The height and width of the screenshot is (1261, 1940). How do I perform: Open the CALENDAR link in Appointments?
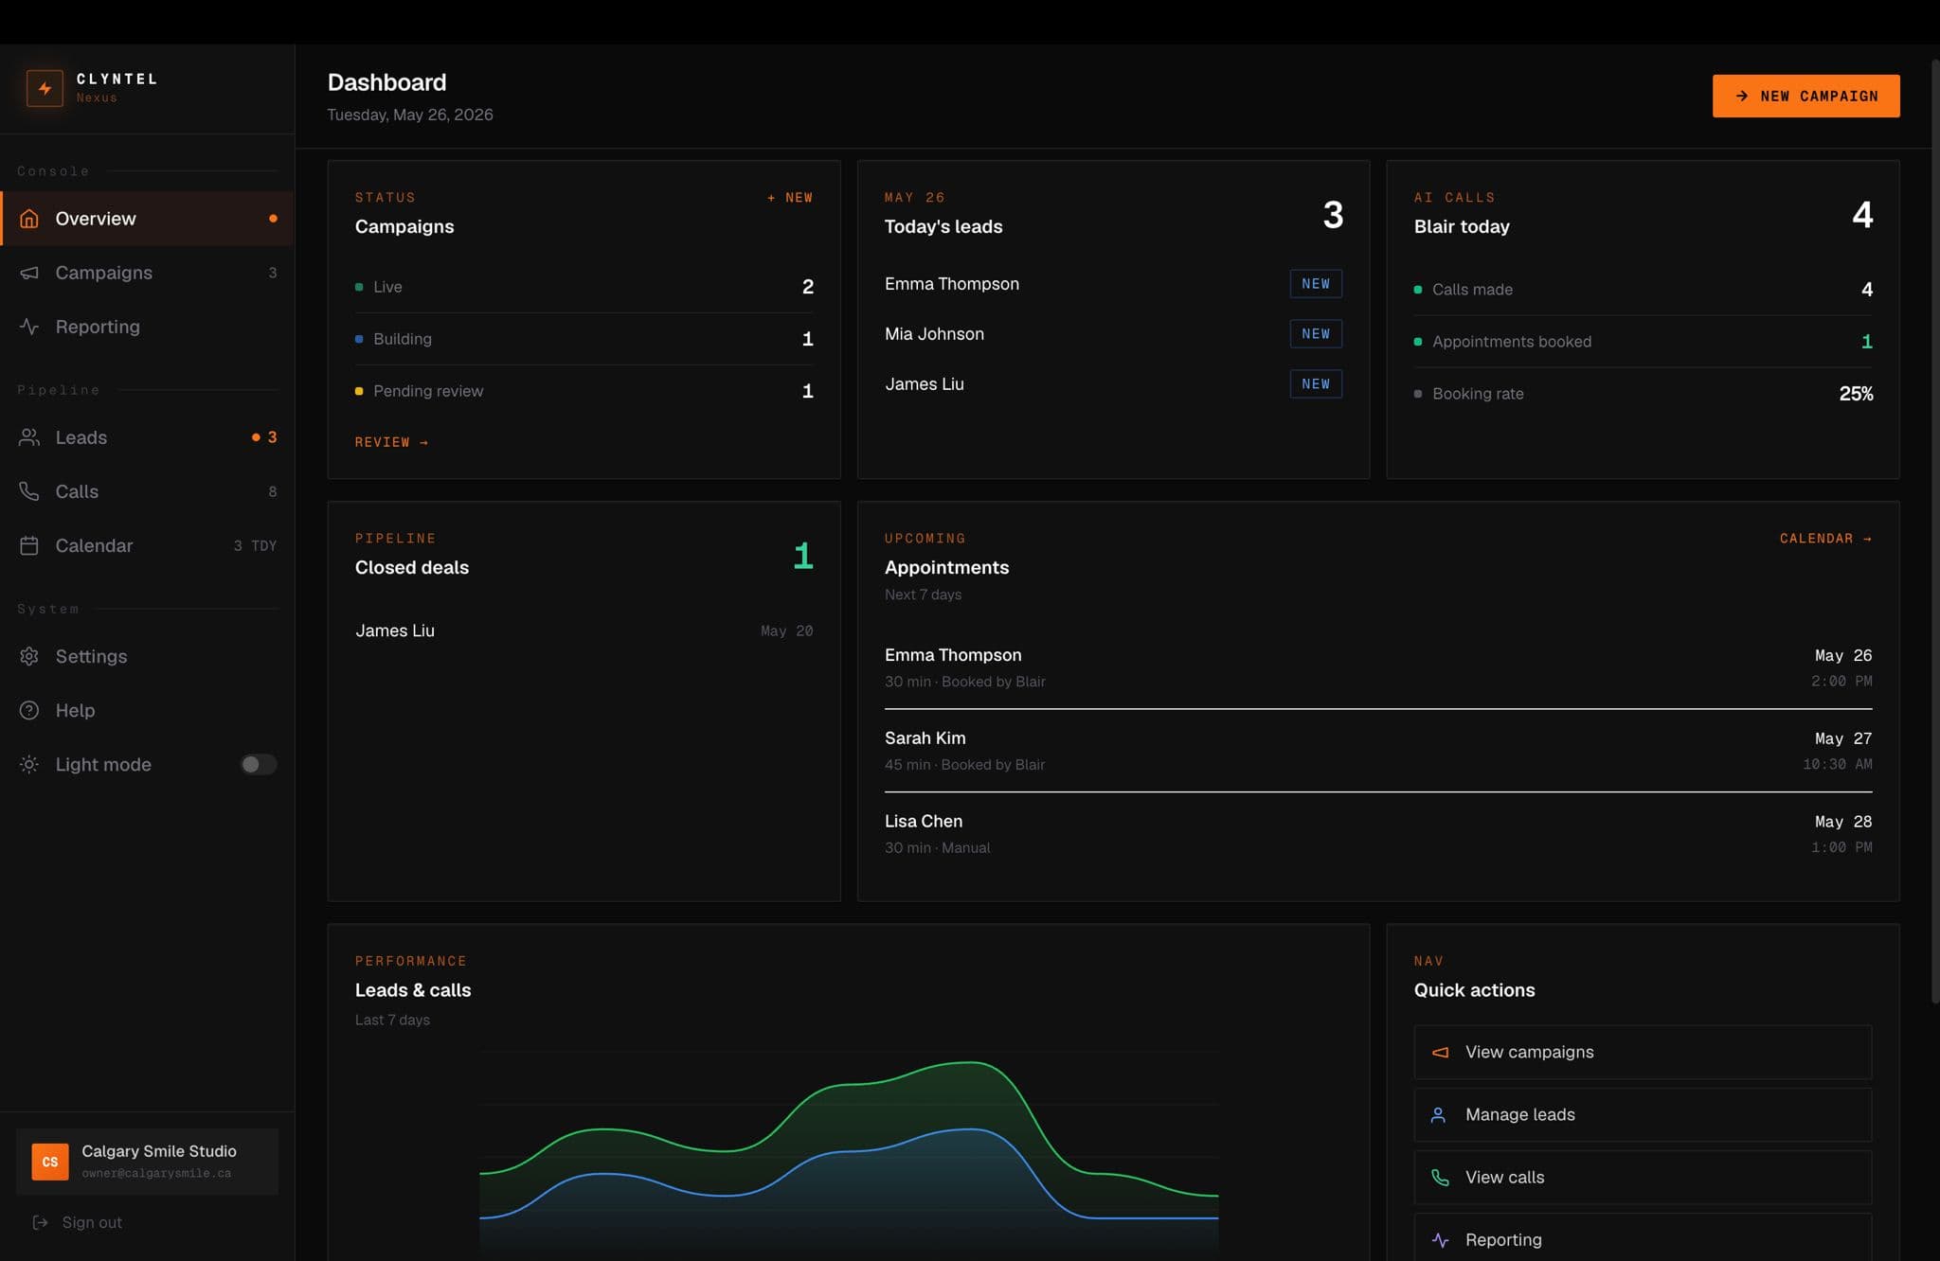click(1825, 539)
